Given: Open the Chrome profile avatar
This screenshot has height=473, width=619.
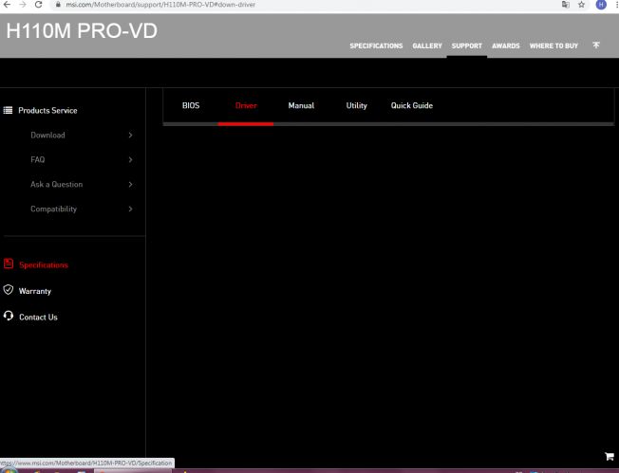Looking at the screenshot, I should 601,5.
